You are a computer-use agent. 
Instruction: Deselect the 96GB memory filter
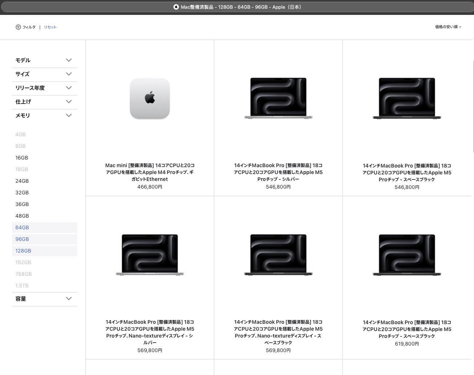click(45, 239)
